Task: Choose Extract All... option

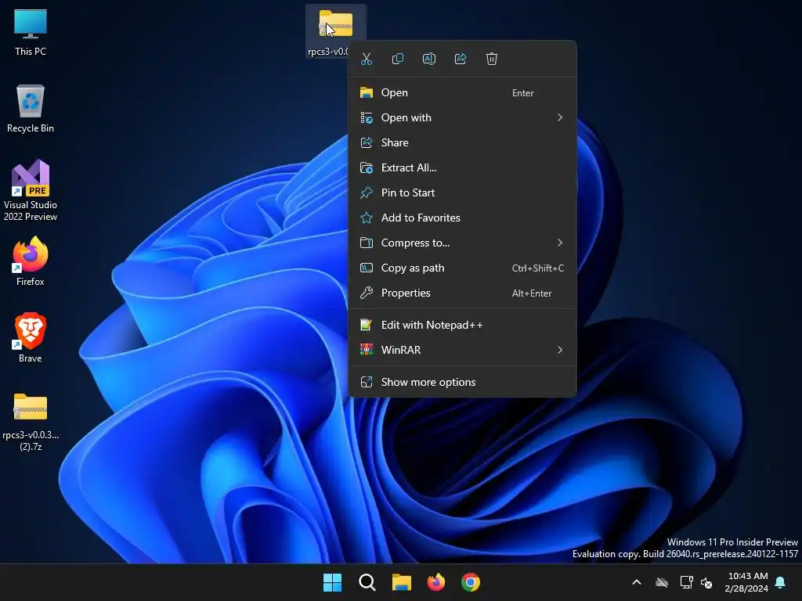Action: click(462, 167)
